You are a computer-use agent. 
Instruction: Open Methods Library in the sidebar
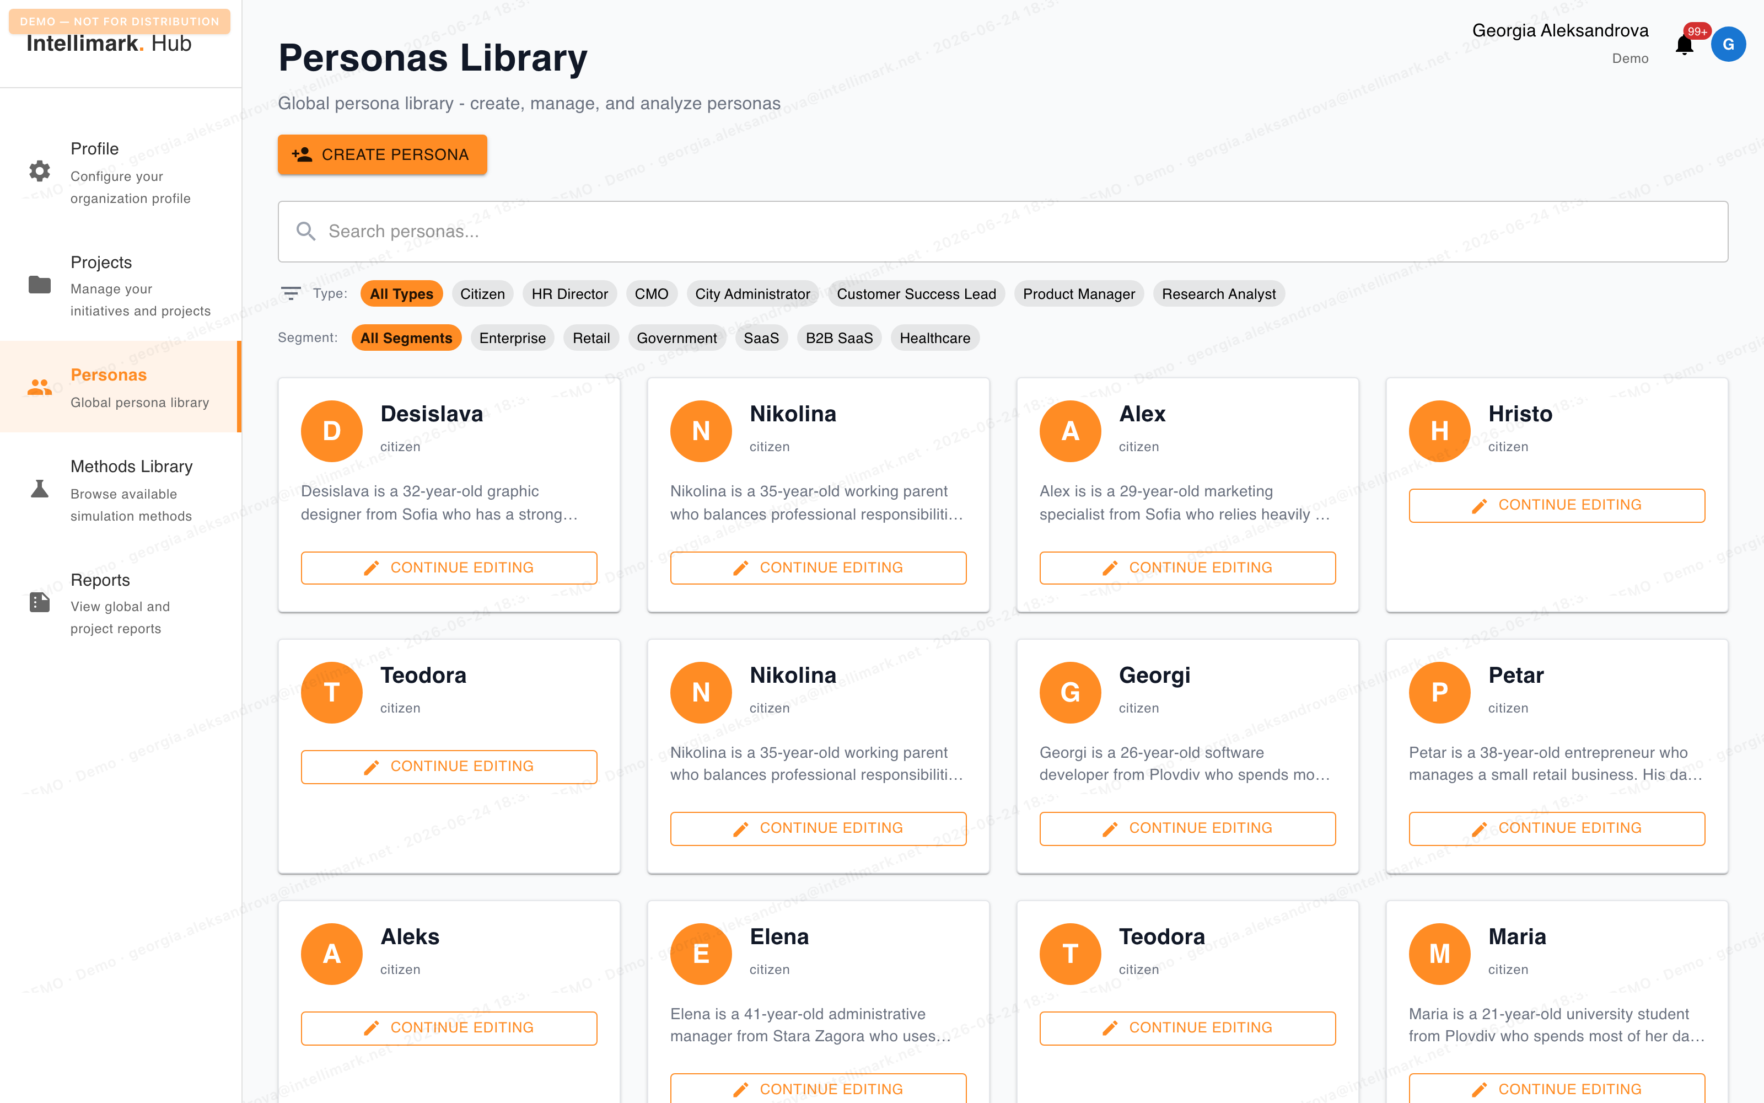coord(120,490)
